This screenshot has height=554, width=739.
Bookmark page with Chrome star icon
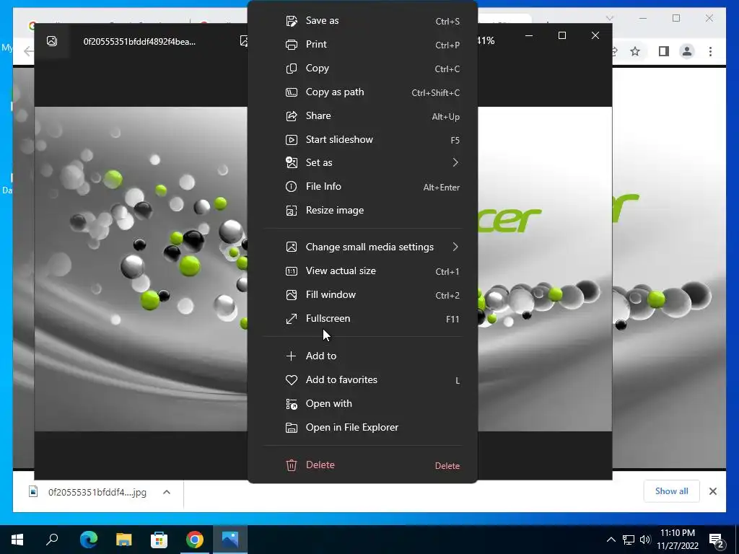point(635,51)
